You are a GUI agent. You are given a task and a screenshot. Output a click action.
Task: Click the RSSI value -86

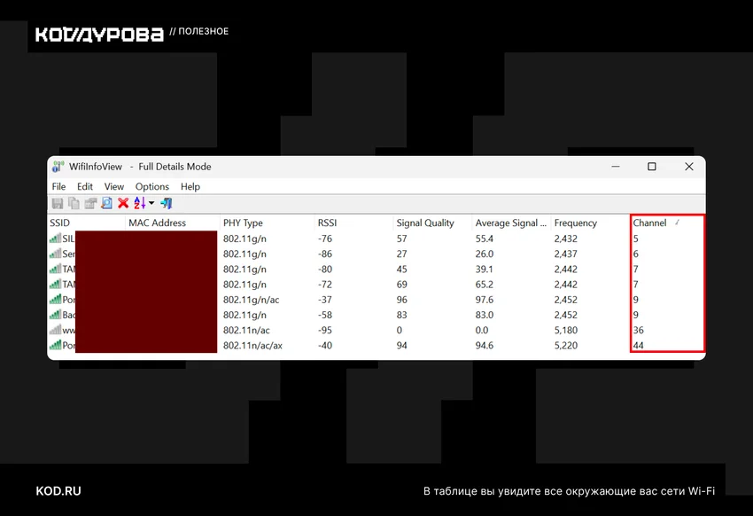325,254
